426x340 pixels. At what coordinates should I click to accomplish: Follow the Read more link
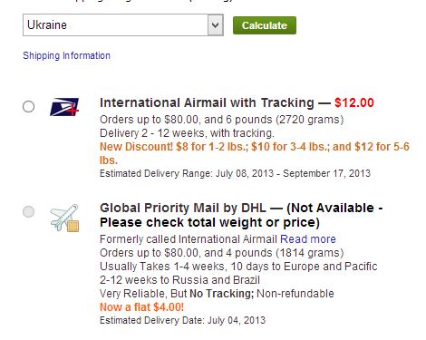pyautogui.click(x=308, y=239)
